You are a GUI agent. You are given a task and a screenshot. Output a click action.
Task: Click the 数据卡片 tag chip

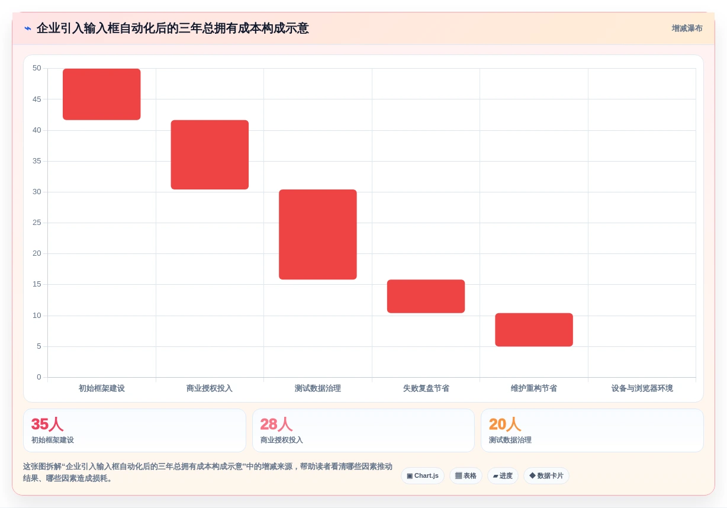pos(546,476)
